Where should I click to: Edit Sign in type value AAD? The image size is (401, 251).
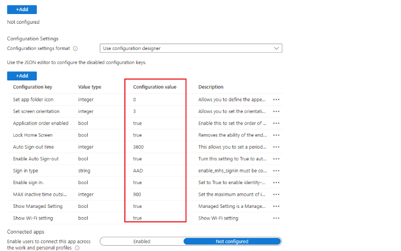tap(138, 171)
